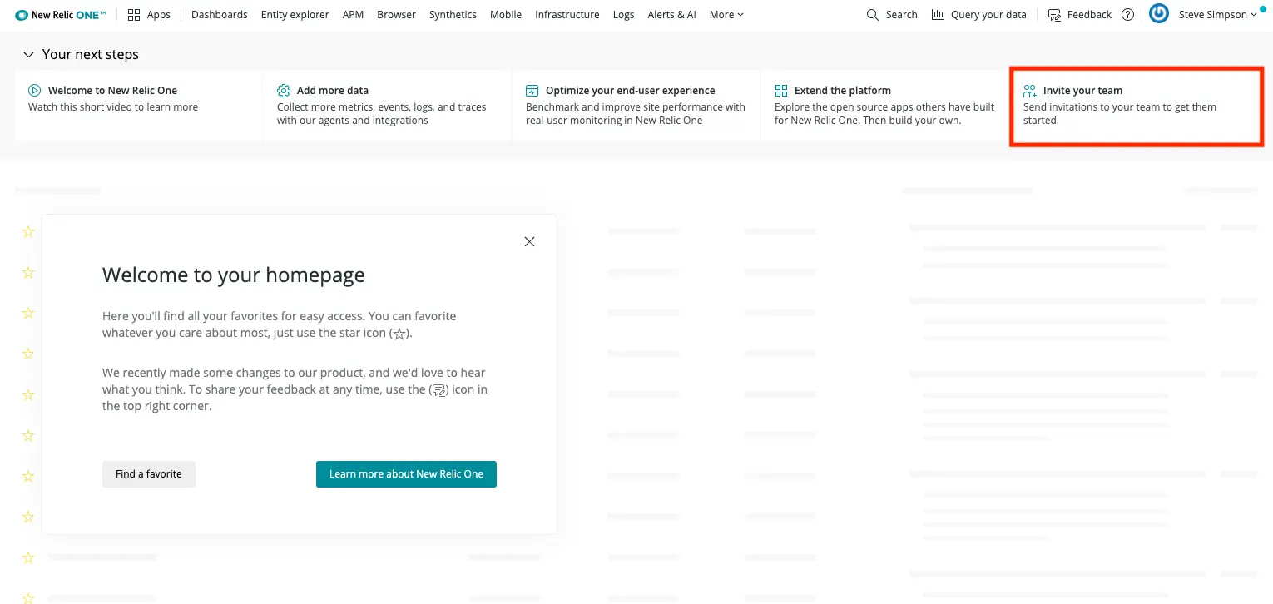Screen dimensions: 1273x604
Task: Toggle the first star favorite in the sidebar
Action: point(27,231)
